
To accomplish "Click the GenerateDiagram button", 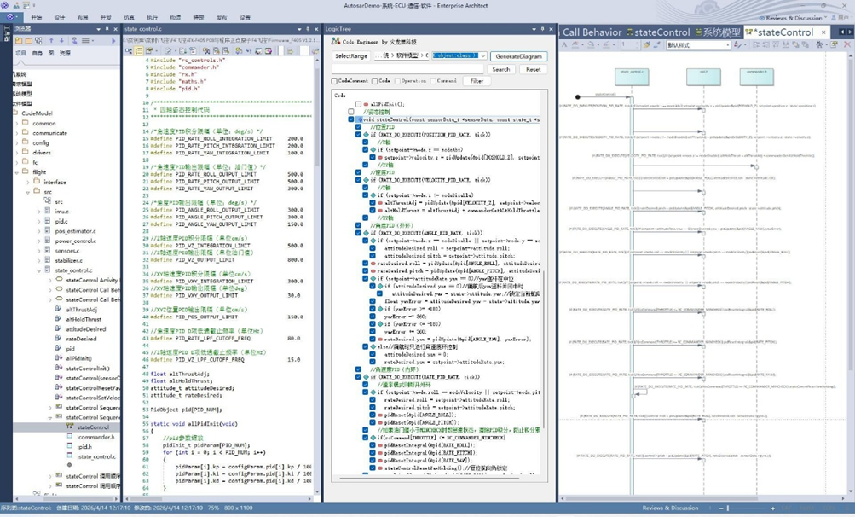I will (518, 56).
